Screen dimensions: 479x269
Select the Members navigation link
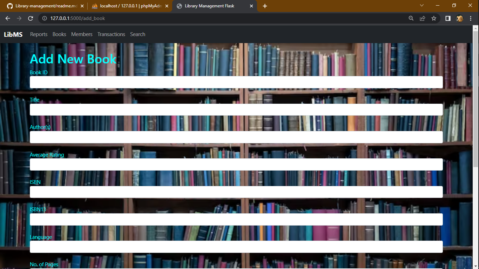coord(82,34)
